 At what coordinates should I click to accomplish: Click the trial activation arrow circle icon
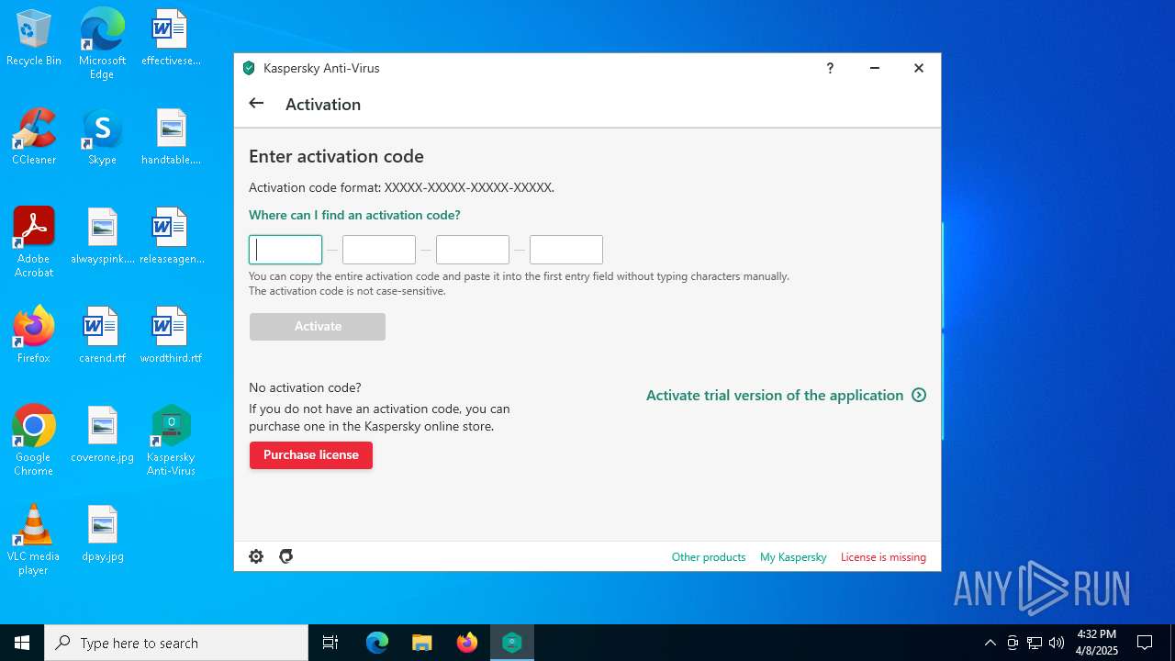[x=919, y=395]
